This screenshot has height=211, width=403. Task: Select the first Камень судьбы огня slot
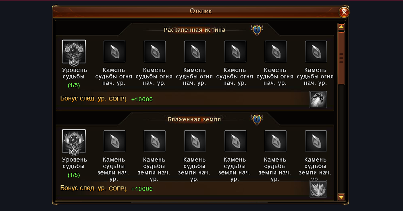pos(114,52)
